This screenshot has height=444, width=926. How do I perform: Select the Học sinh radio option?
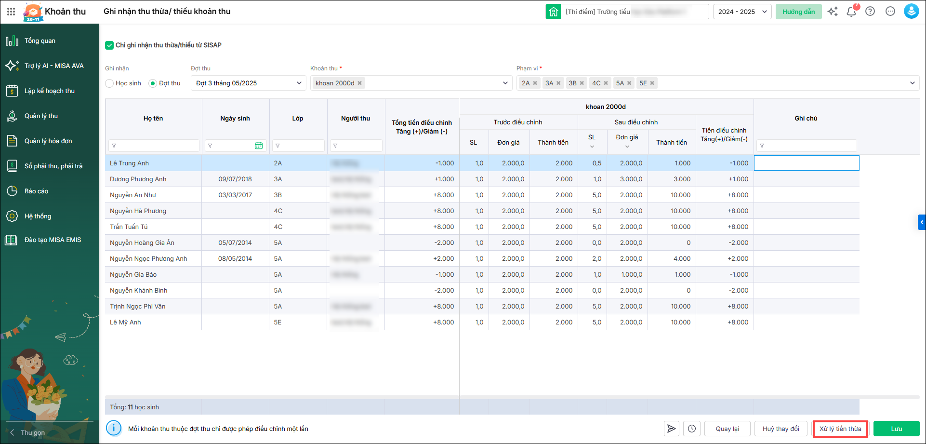pyautogui.click(x=110, y=83)
